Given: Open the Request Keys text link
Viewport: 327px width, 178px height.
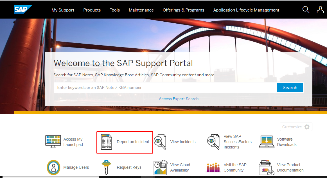Looking at the screenshot, I should click(129, 167).
